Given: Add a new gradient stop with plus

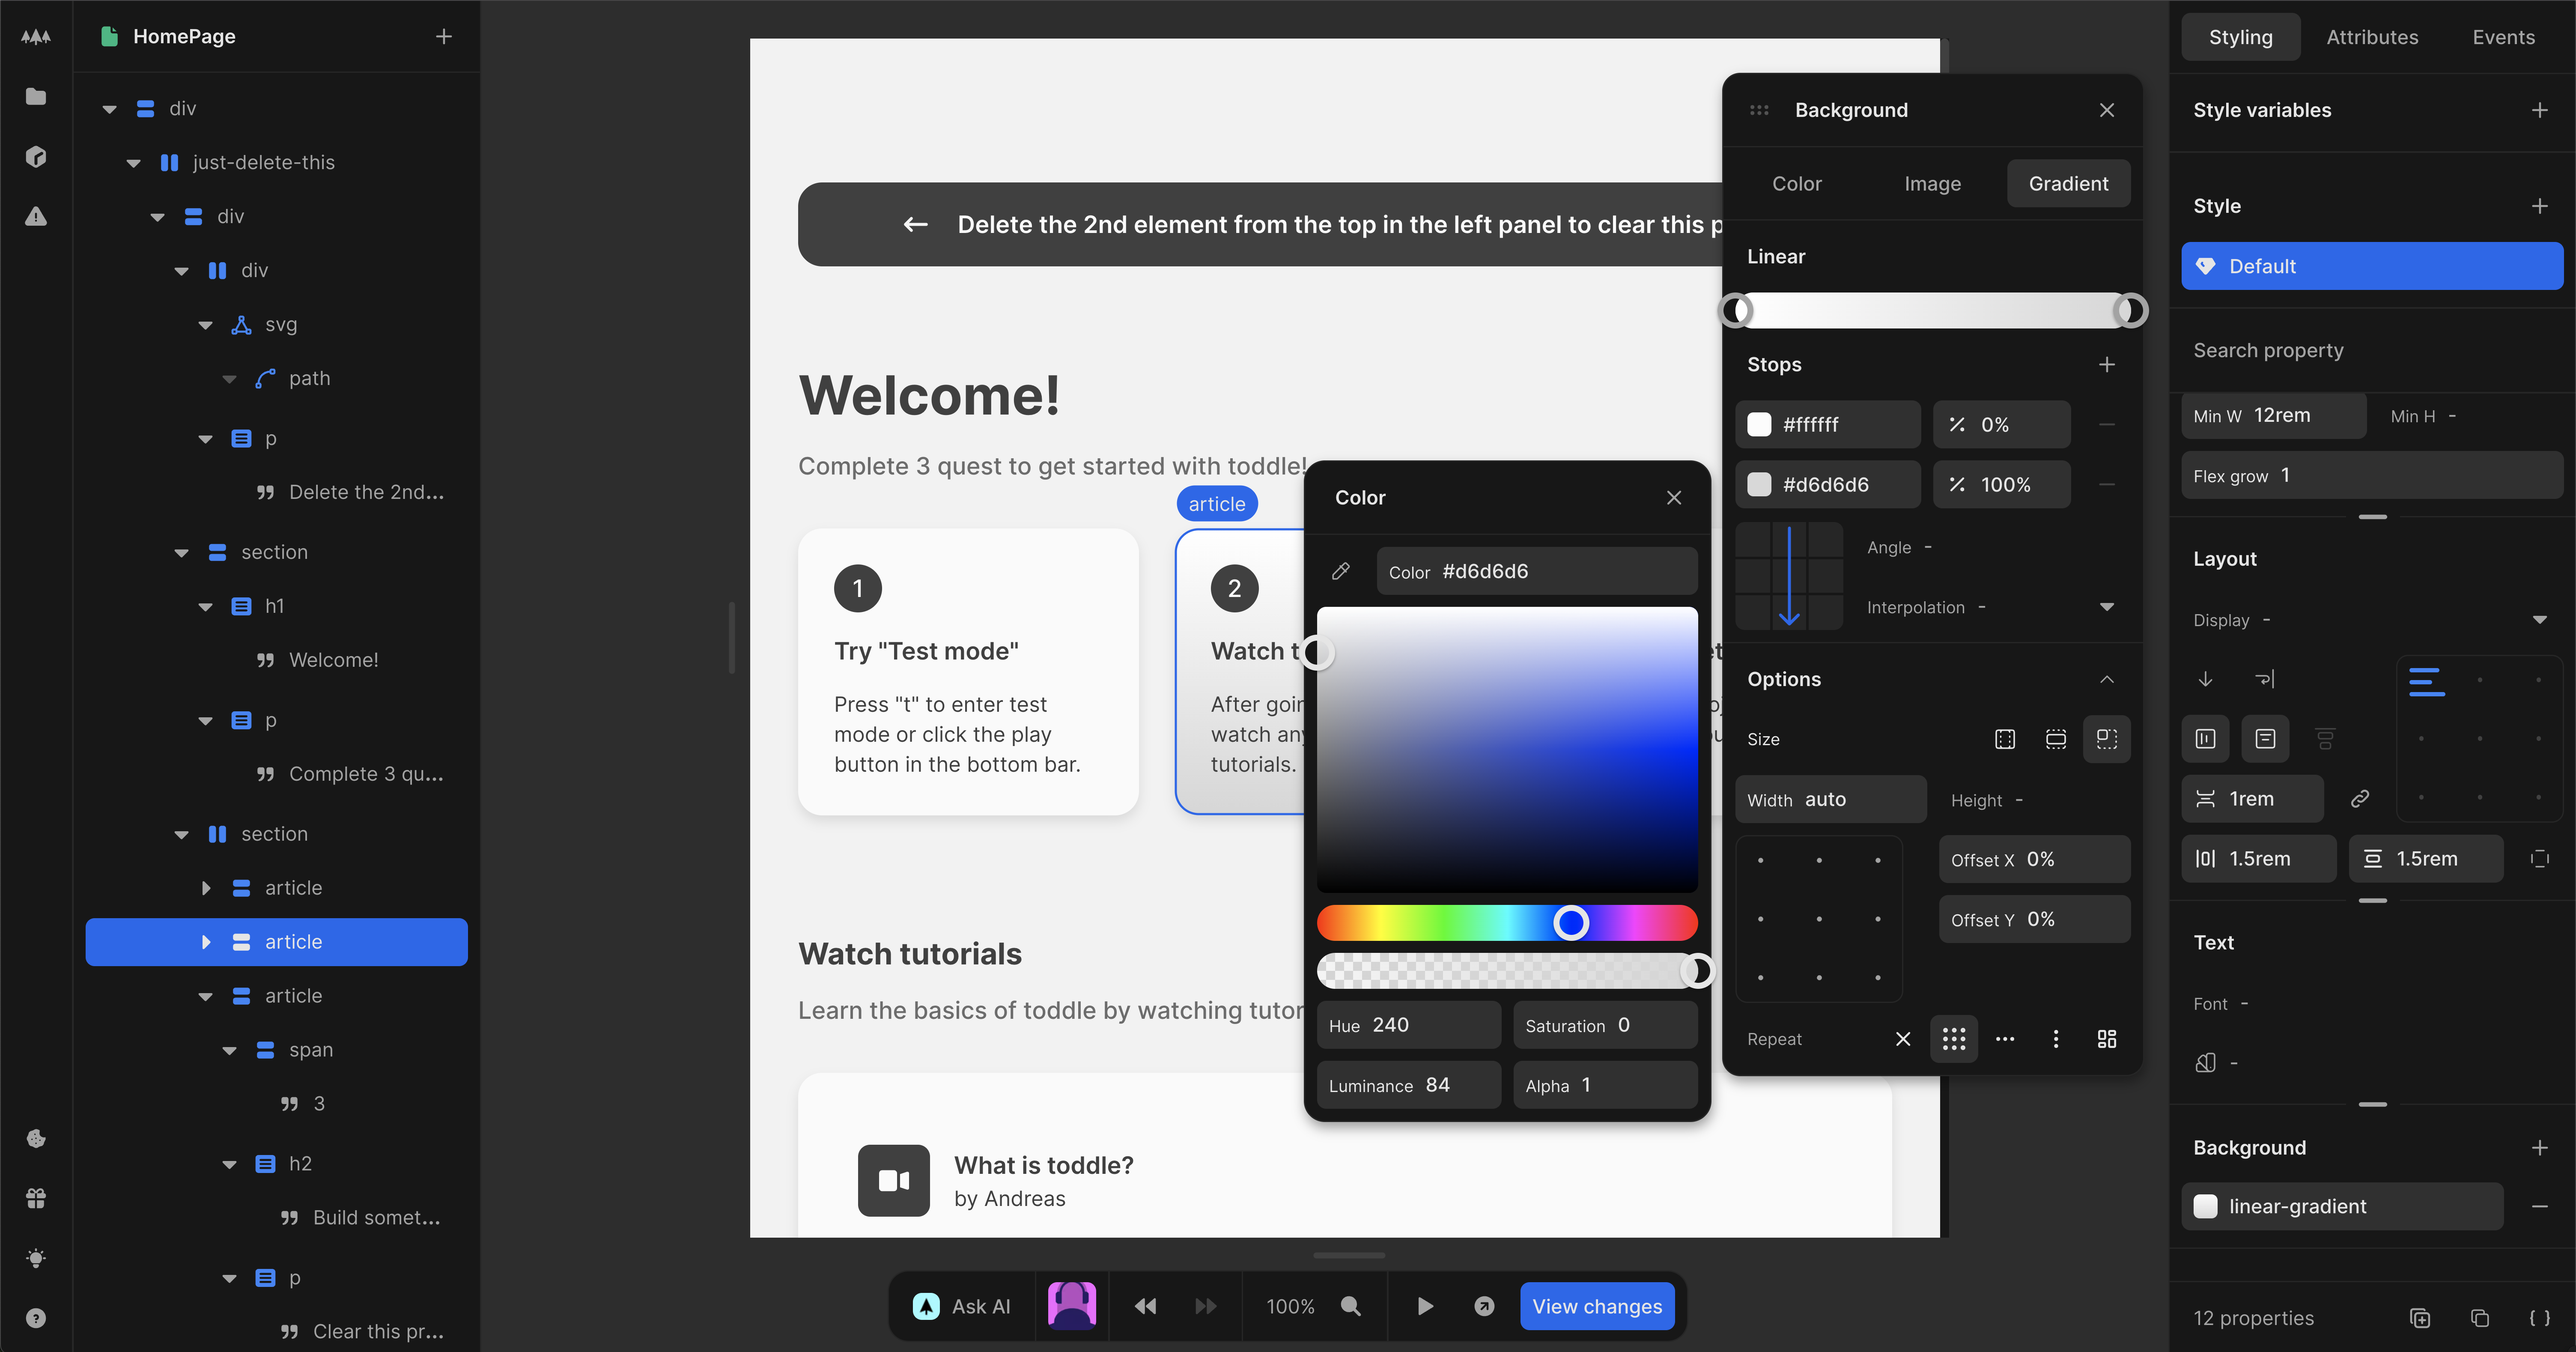Looking at the screenshot, I should 2107,364.
